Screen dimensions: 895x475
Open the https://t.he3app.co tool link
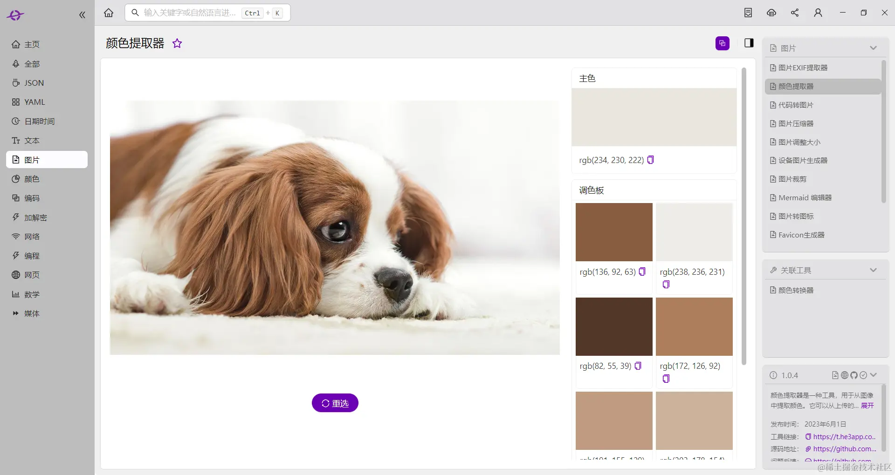844,437
